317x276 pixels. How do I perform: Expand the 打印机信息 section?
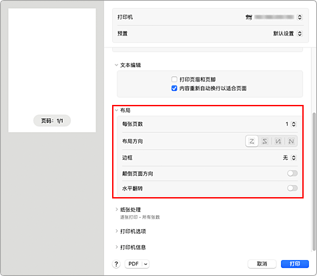[x=116, y=247]
